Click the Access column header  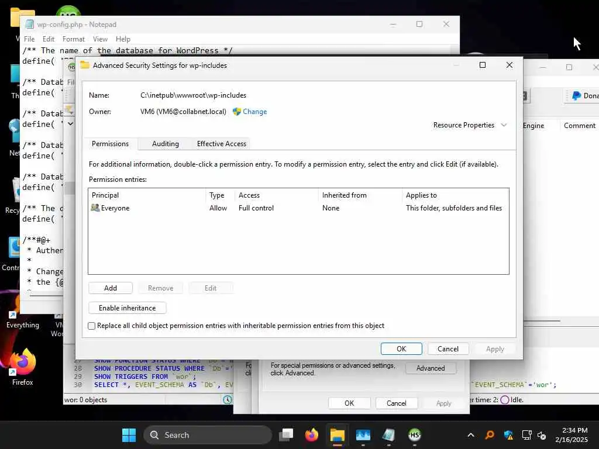pos(277,195)
